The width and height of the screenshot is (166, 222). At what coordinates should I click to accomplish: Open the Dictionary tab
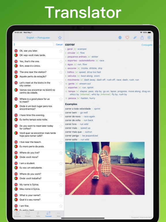click(x=17, y=214)
